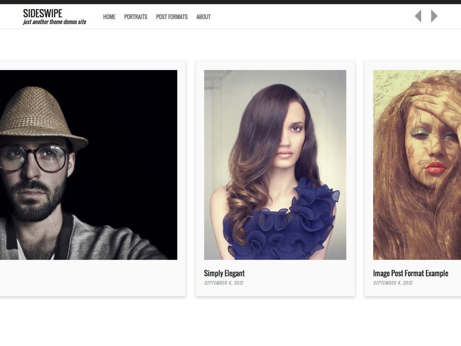Go to the About page
The height and width of the screenshot is (346, 461).
pos(203,17)
